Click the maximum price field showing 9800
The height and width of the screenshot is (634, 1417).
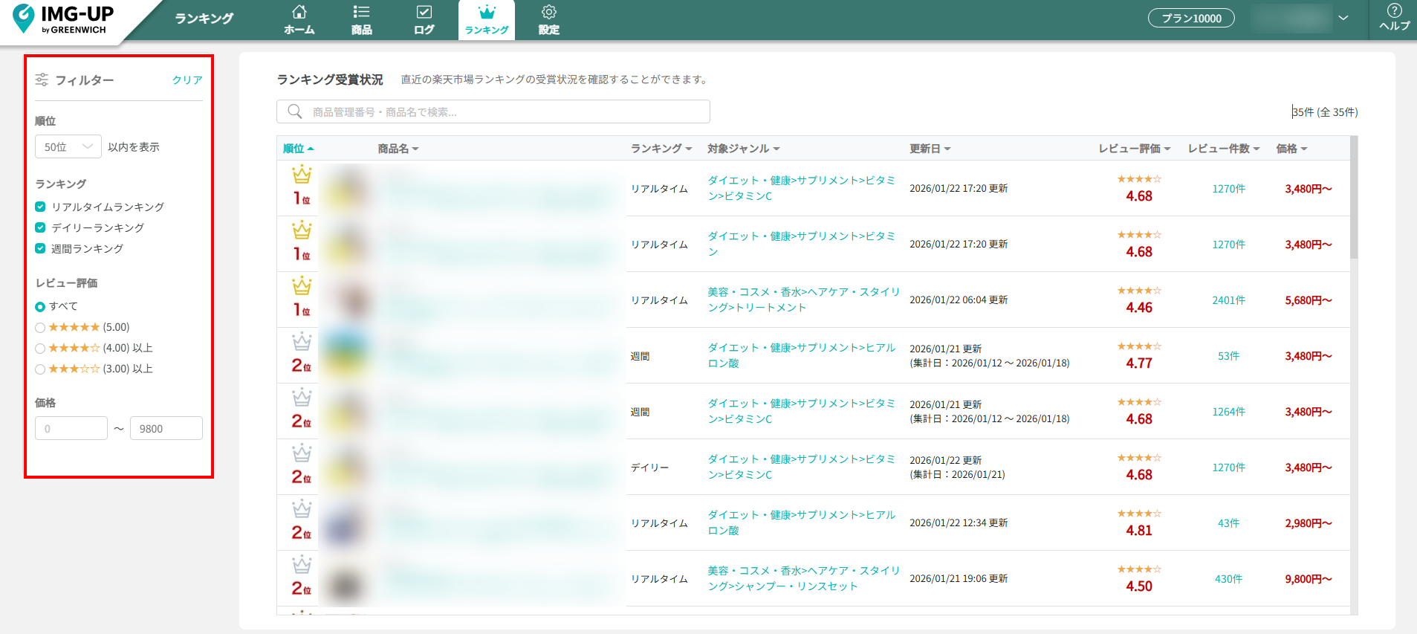[166, 428]
